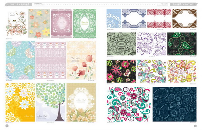Choose the cream background with red tulips
Viewport: 202px width, 130px height.
tap(81, 60)
